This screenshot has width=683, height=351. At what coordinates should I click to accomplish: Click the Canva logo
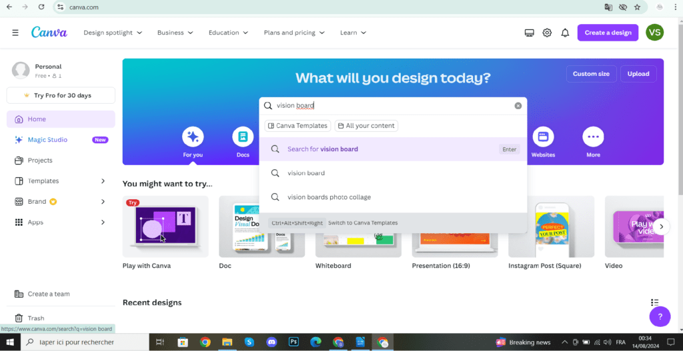point(49,33)
